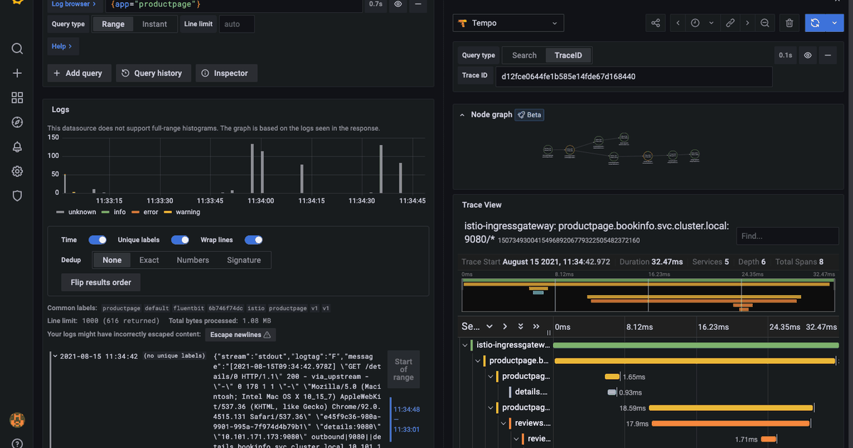
Task: Click the zoom out magnifier icon
Action: pyautogui.click(x=765, y=23)
